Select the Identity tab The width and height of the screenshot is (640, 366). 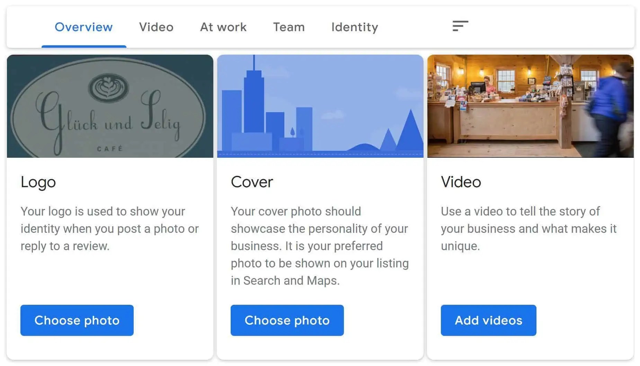point(354,27)
